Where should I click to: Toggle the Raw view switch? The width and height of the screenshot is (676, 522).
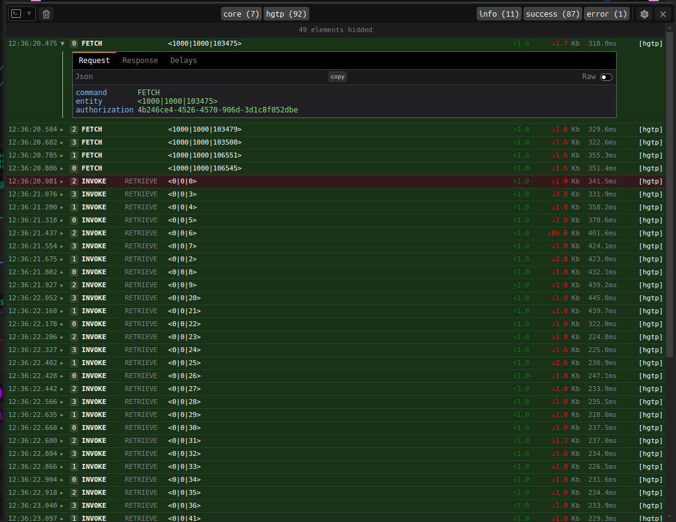tap(606, 77)
